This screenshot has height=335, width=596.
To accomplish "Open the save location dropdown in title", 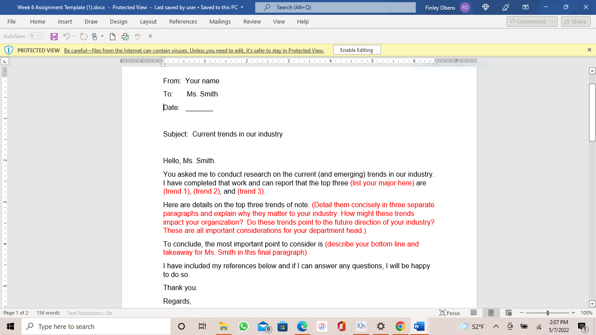I will click(x=242, y=7).
